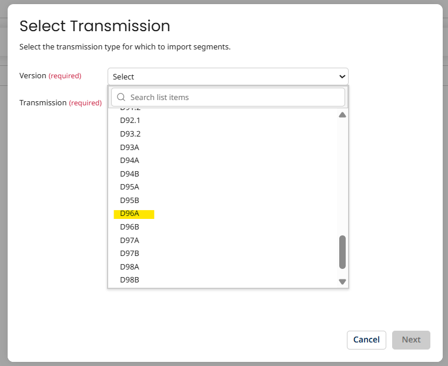Pick D94A from the dropdown list
The image size is (448, 366).
pos(130,160)
